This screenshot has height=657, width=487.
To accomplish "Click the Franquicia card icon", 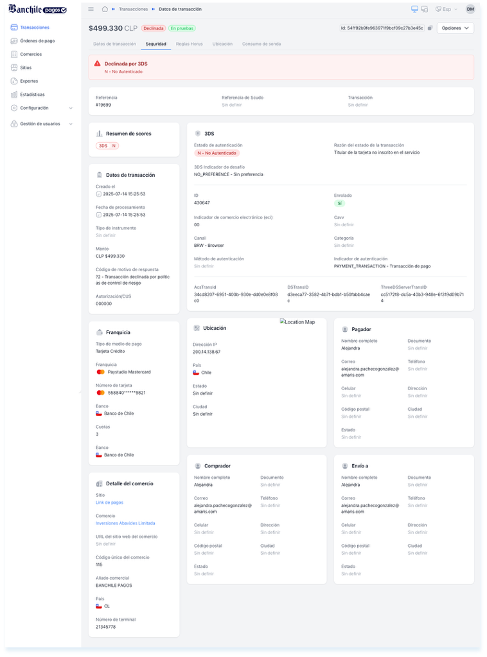I will point(99,332).
